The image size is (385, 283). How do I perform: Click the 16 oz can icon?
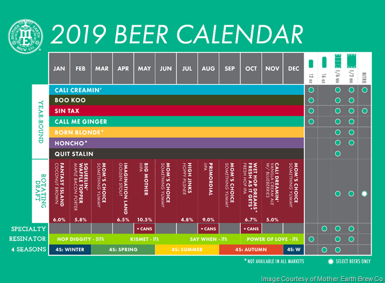[324, 62]
